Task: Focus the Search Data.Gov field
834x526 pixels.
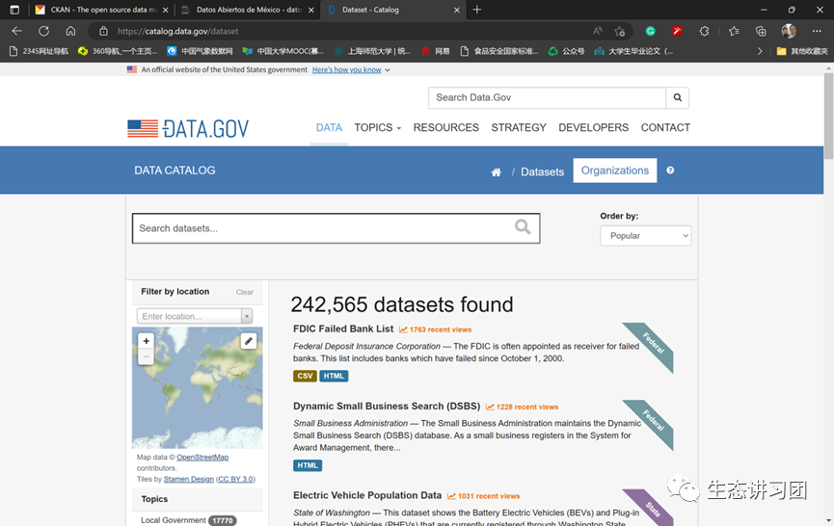Action: 547,97
